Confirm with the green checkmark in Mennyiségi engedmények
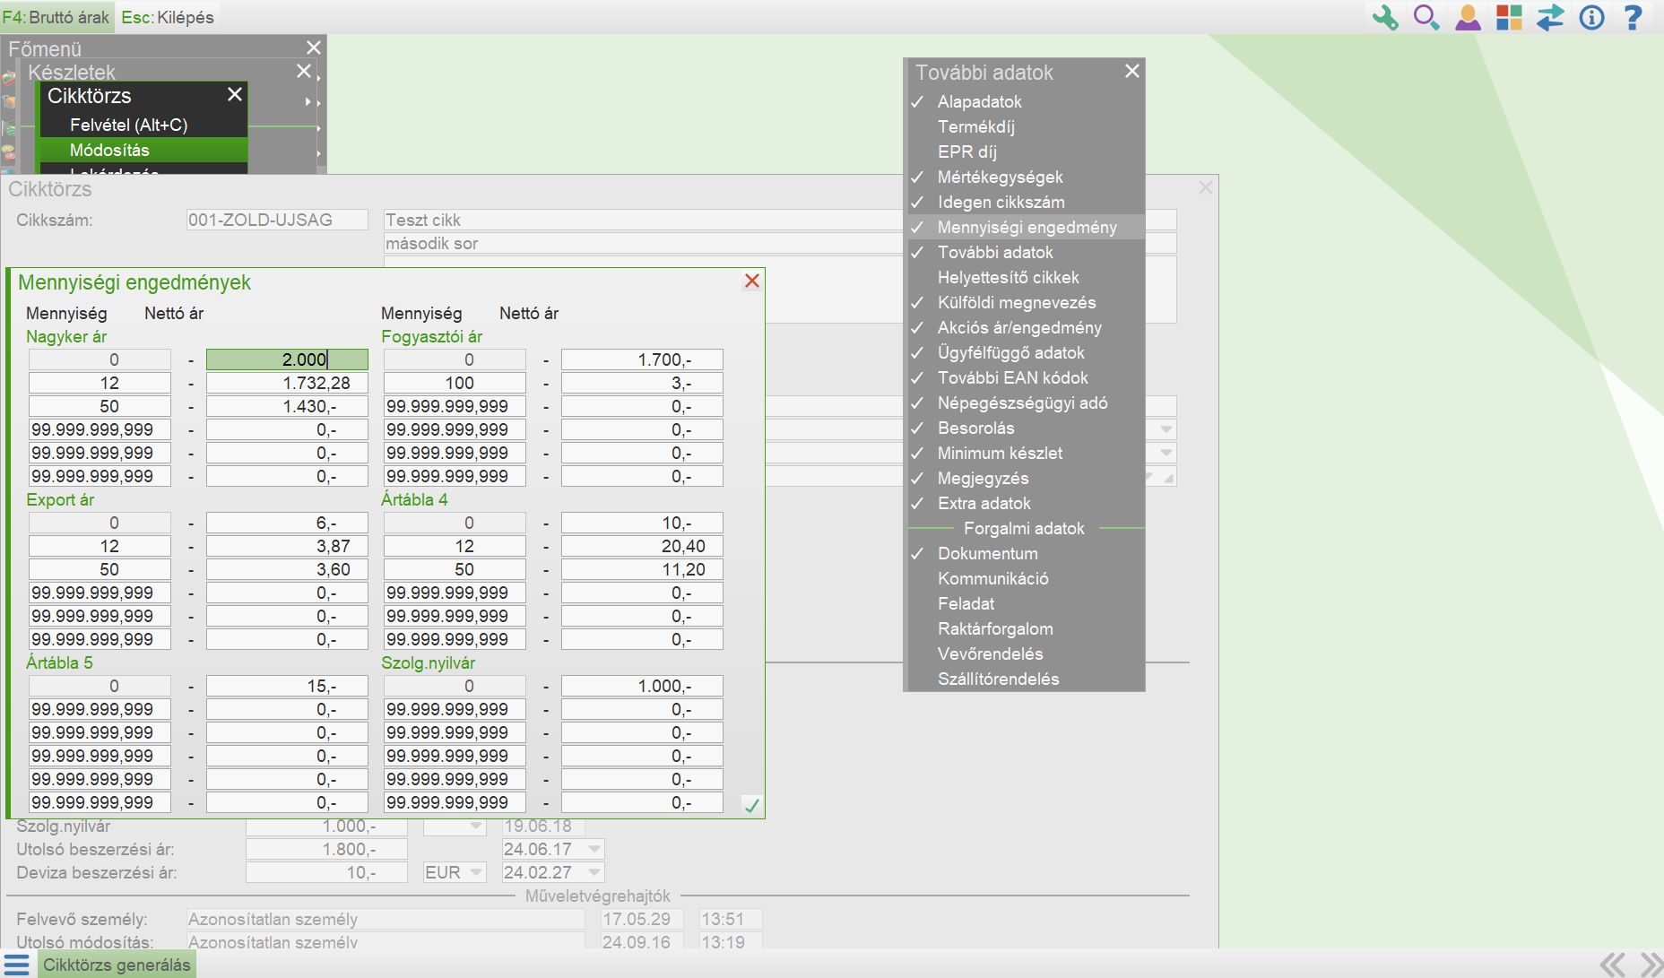 coord(751,805)
